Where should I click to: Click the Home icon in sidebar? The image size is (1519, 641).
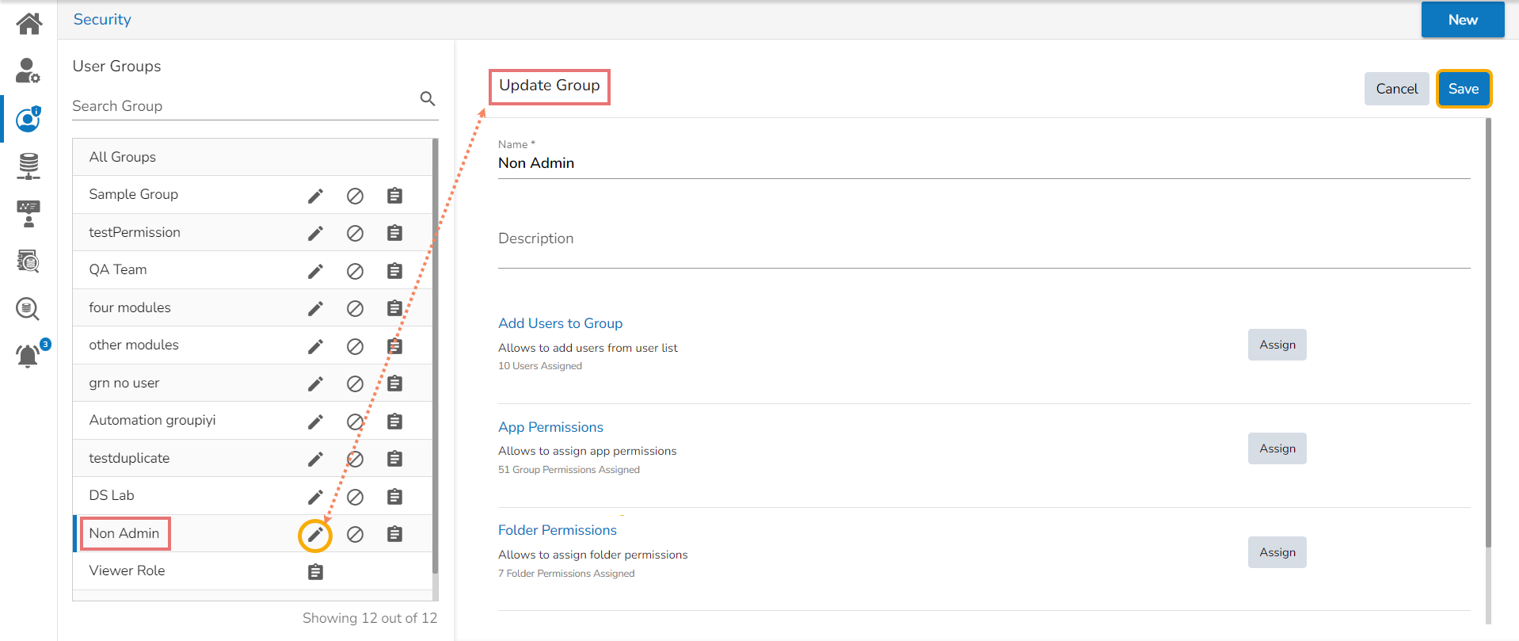point(29,24)
